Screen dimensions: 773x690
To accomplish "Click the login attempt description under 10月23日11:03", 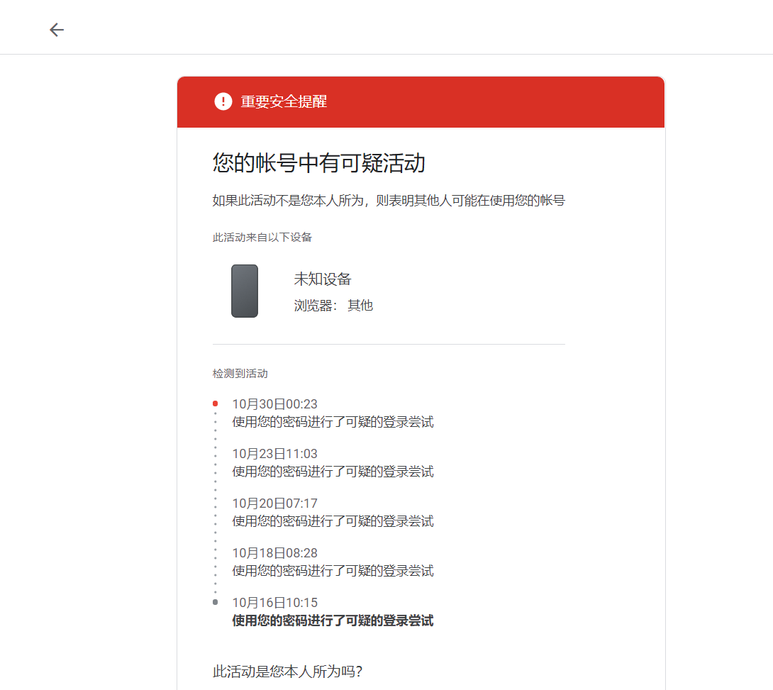I will tap(333, 472).
